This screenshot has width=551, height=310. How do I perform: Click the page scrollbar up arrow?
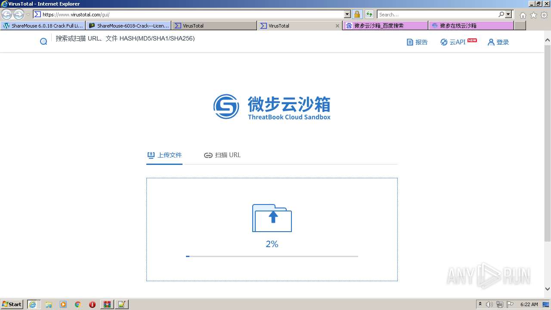click(x=548, y=40)
